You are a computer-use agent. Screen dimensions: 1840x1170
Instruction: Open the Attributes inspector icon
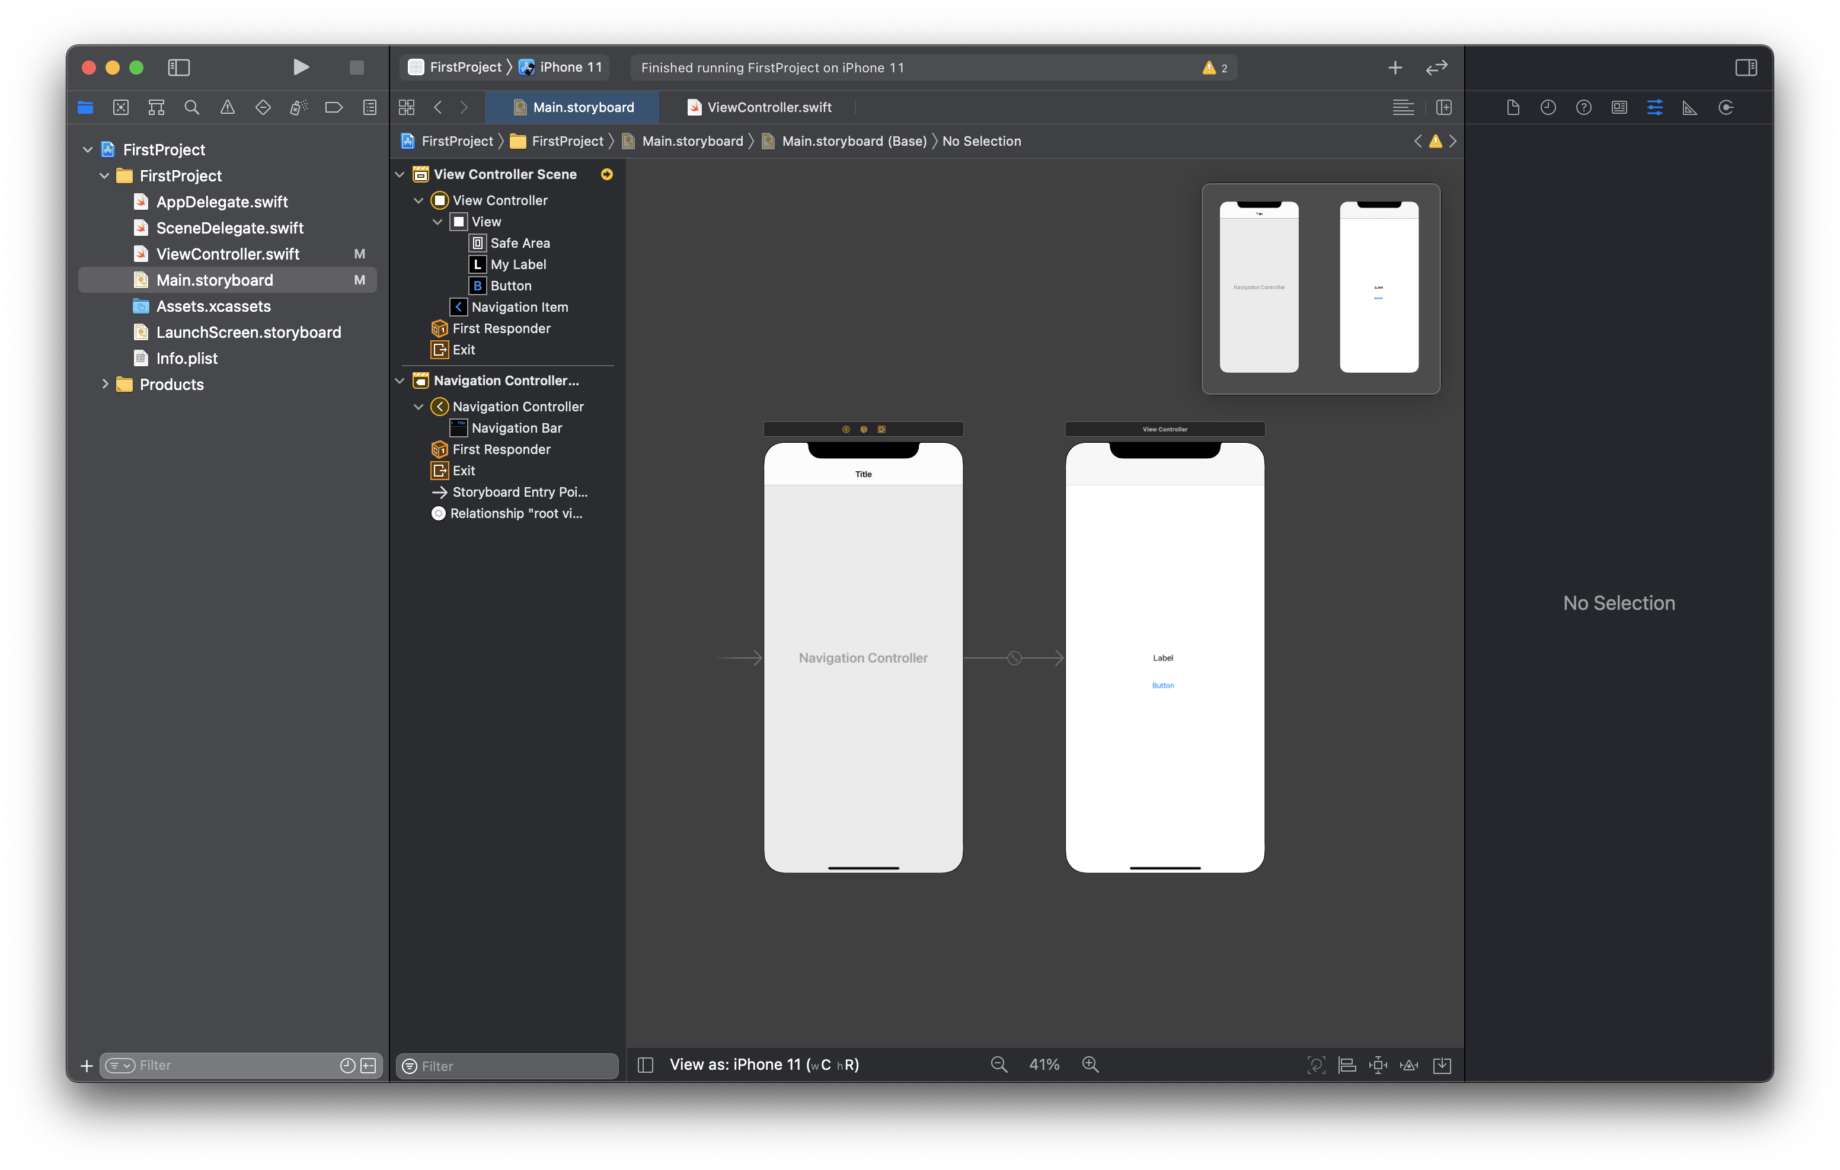click(1654, 107)
